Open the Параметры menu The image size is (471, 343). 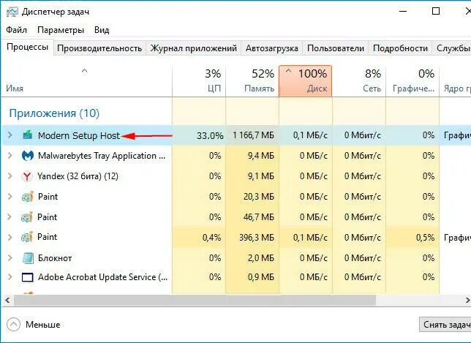point(61,30)
